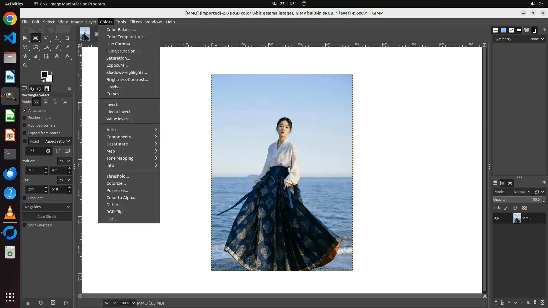Select the Text tool
The height and width of the screenshot is (308, 548).
(x=57, y=56)
